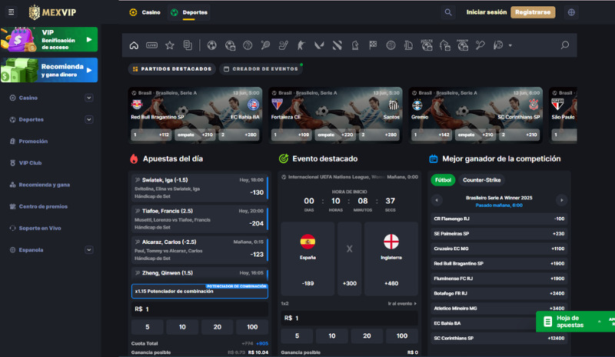Open the search icon in top header
Viewport: 615px width, 357px height.
[x=448, y=12]
